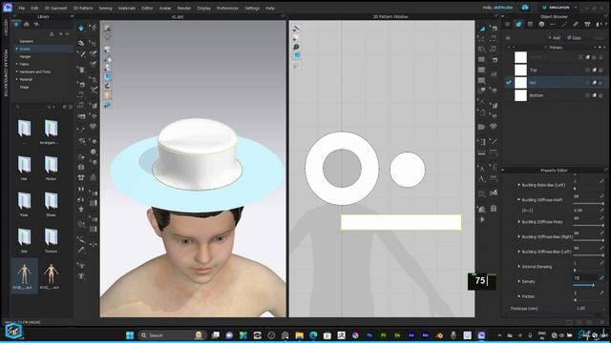Open the Texture folder thumbnail
Screen dimensions: 611x343
51,239
